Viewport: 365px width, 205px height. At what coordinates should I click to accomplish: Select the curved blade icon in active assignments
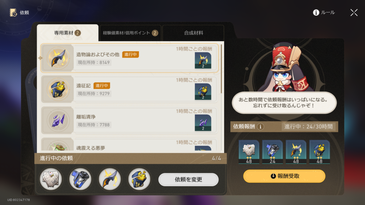tap(110, 179)
